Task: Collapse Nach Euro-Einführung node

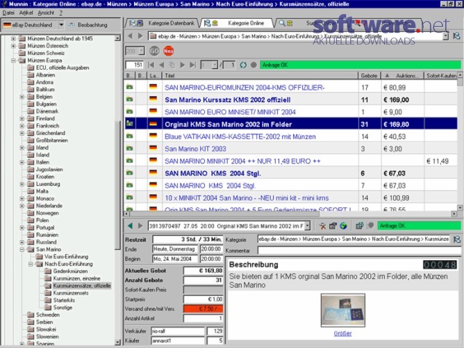Action: [31, 264]
